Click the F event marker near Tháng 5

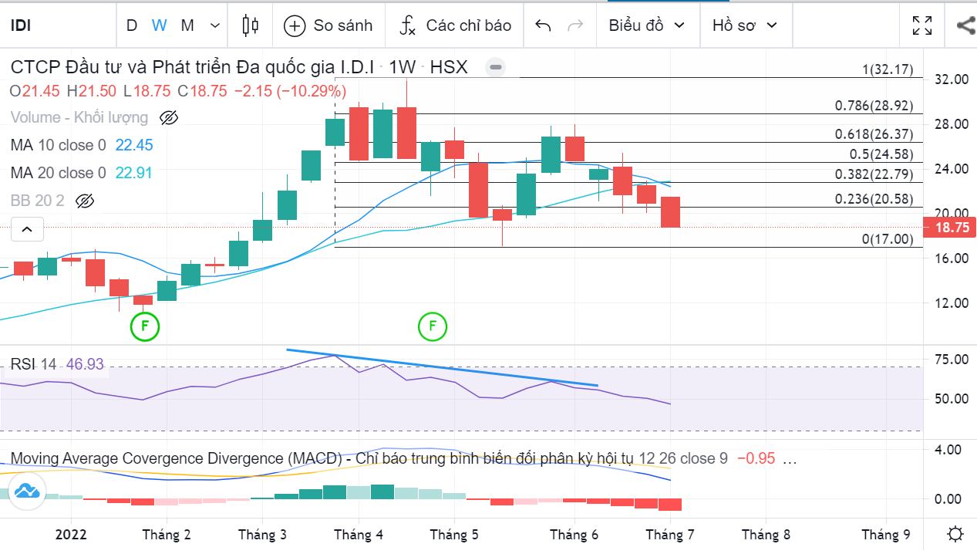433,326
